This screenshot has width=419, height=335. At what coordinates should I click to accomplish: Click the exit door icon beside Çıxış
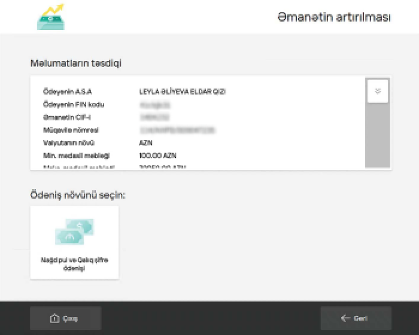pos(54,318)
